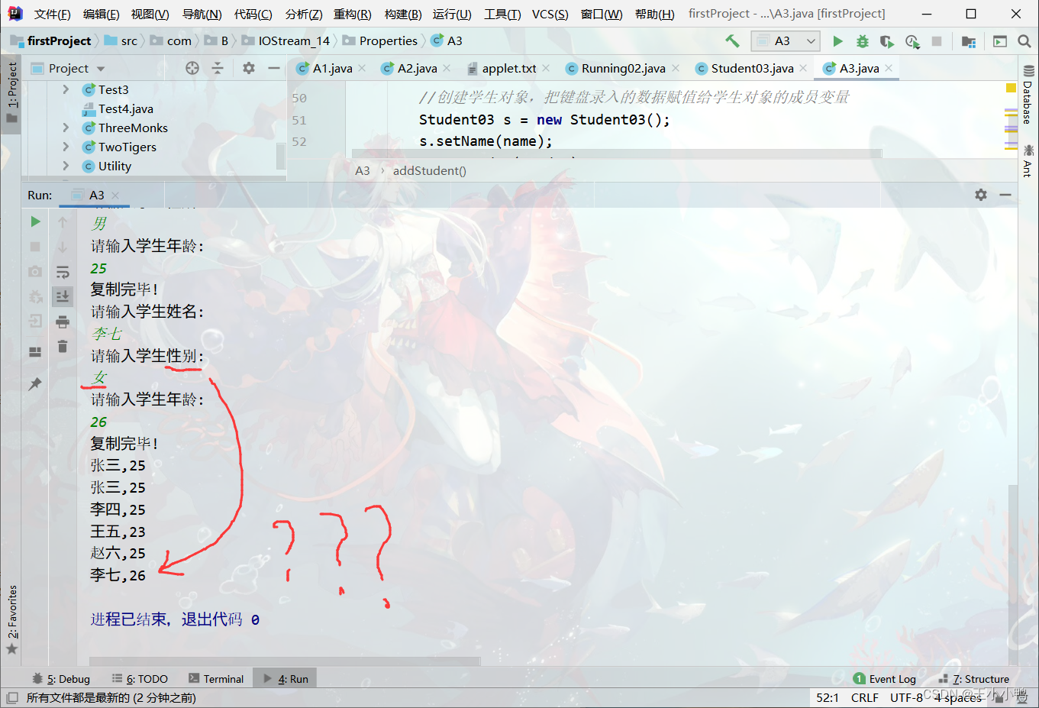Pin the Run tab with the pin icon
Viewport: 1039px width, 708px height.
pos(35,383)
